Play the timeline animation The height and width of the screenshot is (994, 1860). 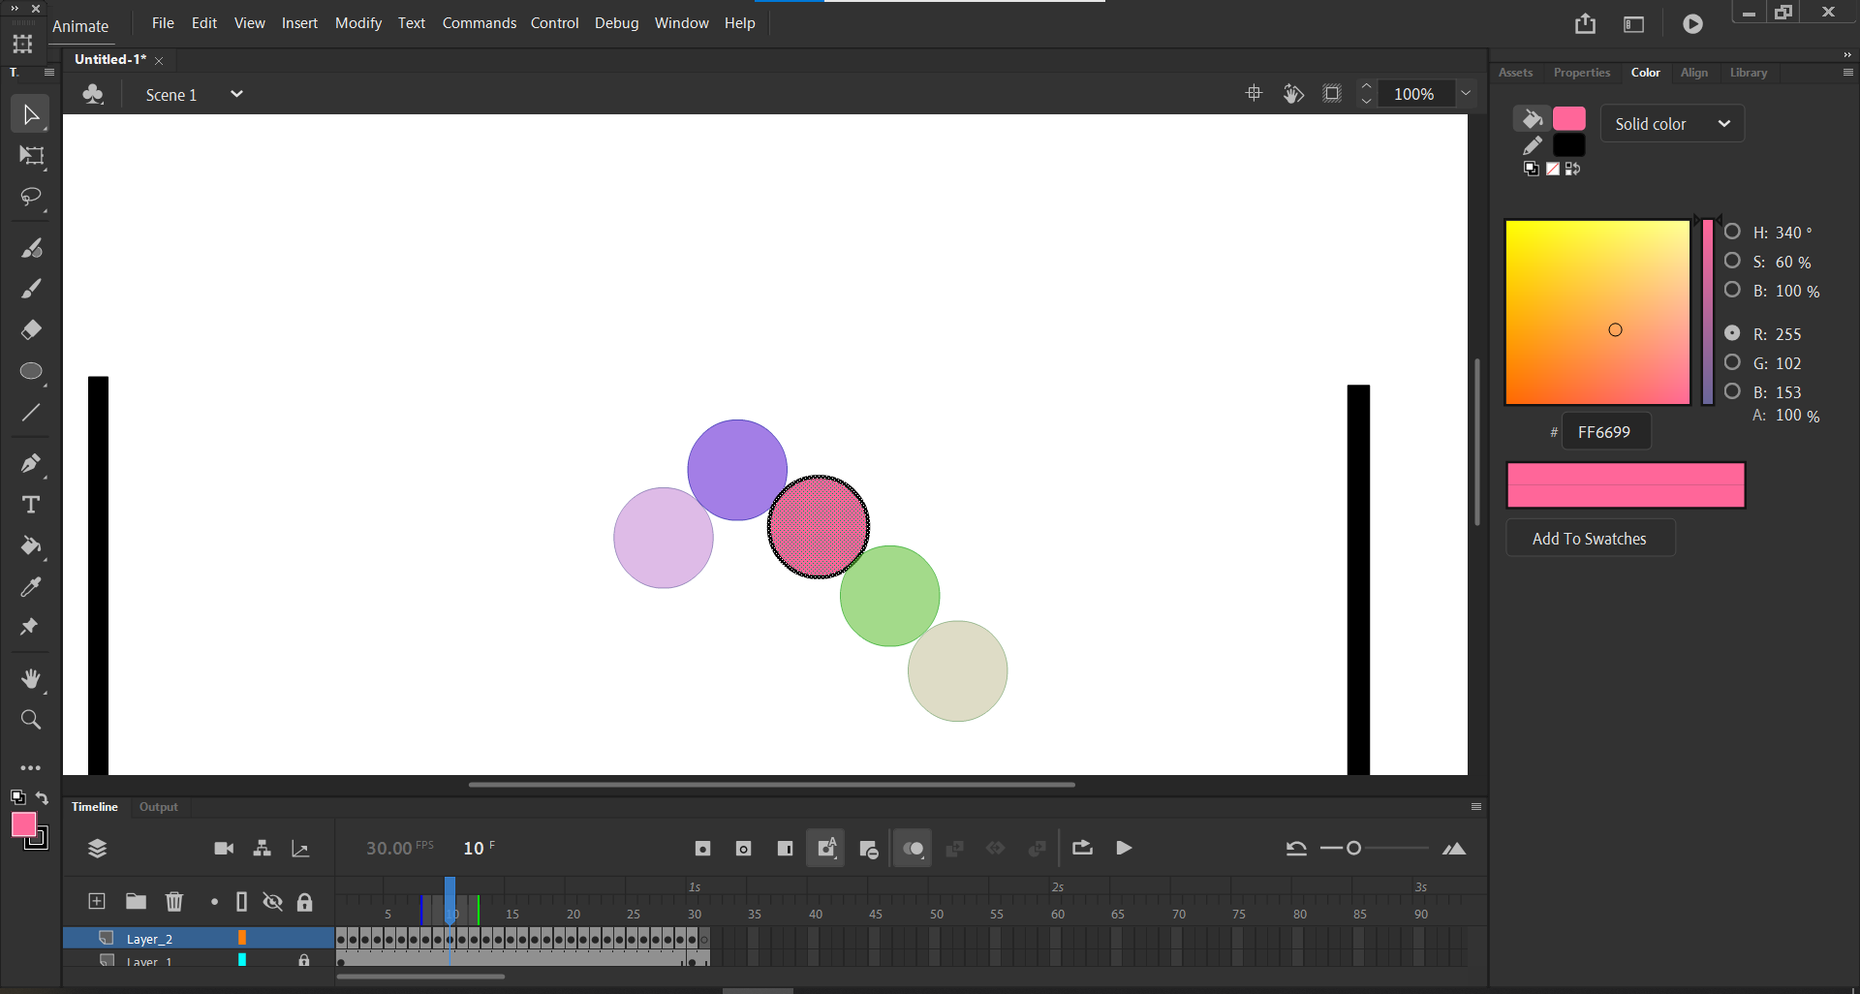[x=1124, y=849]
